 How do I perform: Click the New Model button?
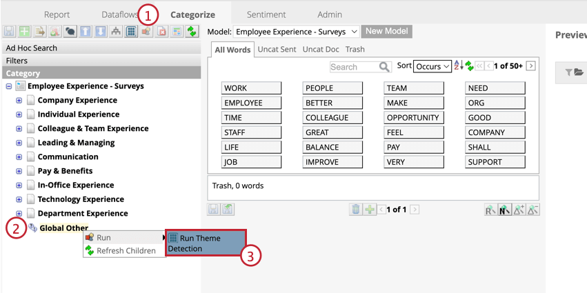(x=387, y=32)
